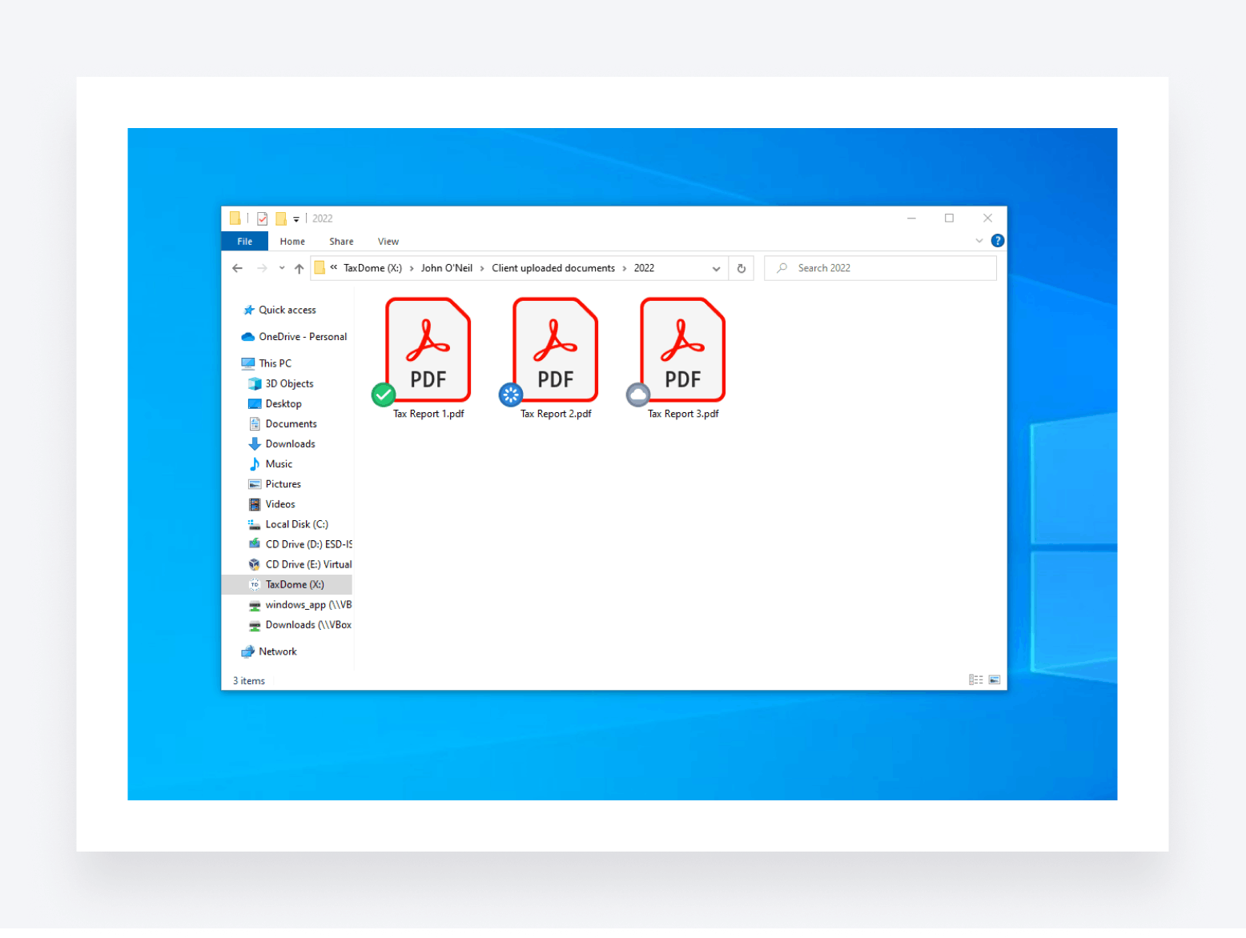Open Tax Report 1.pdf file icon

click(x=428, y=351)
